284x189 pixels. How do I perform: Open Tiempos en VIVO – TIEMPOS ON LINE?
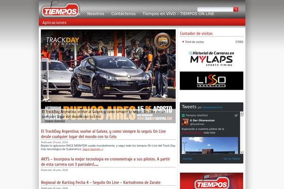(178, 14)
